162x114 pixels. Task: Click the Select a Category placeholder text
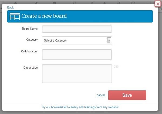point(55,41)
